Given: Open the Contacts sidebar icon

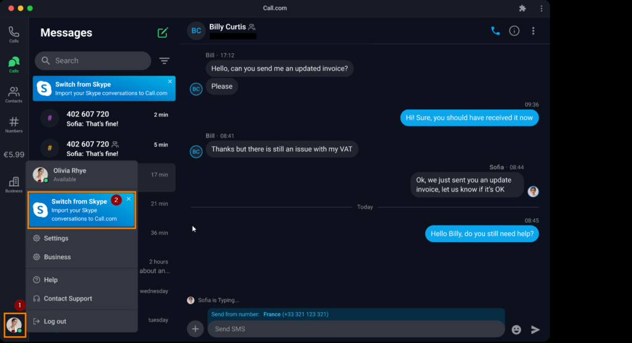Looking at the screenshot, I should coord(14,94).
